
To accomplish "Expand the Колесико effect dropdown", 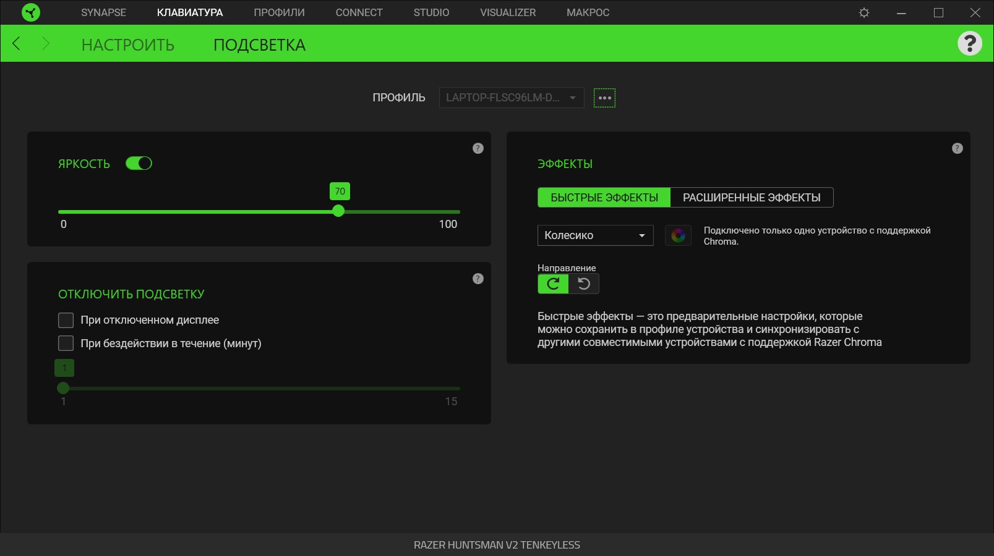I will coord(595,235).
